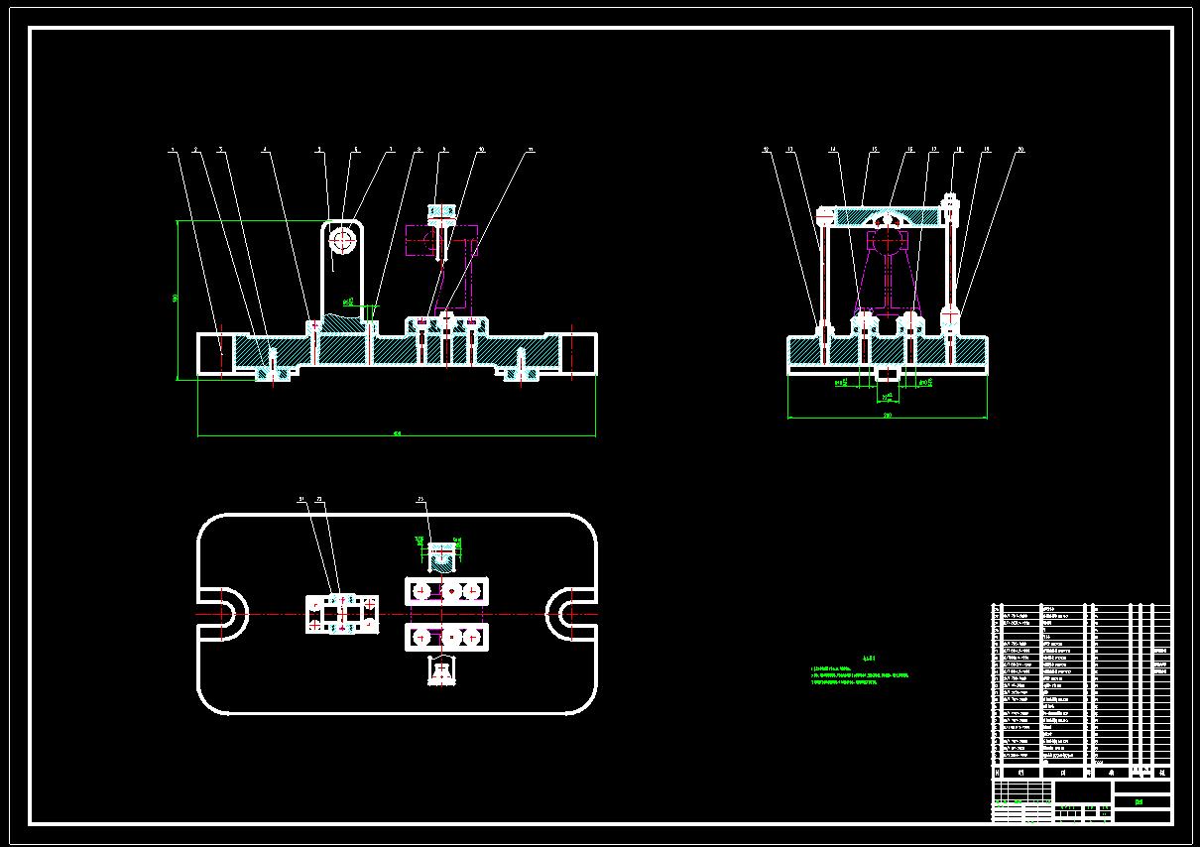Pick callout number 14
1200x847 pixels.
(x=833, y=150)
